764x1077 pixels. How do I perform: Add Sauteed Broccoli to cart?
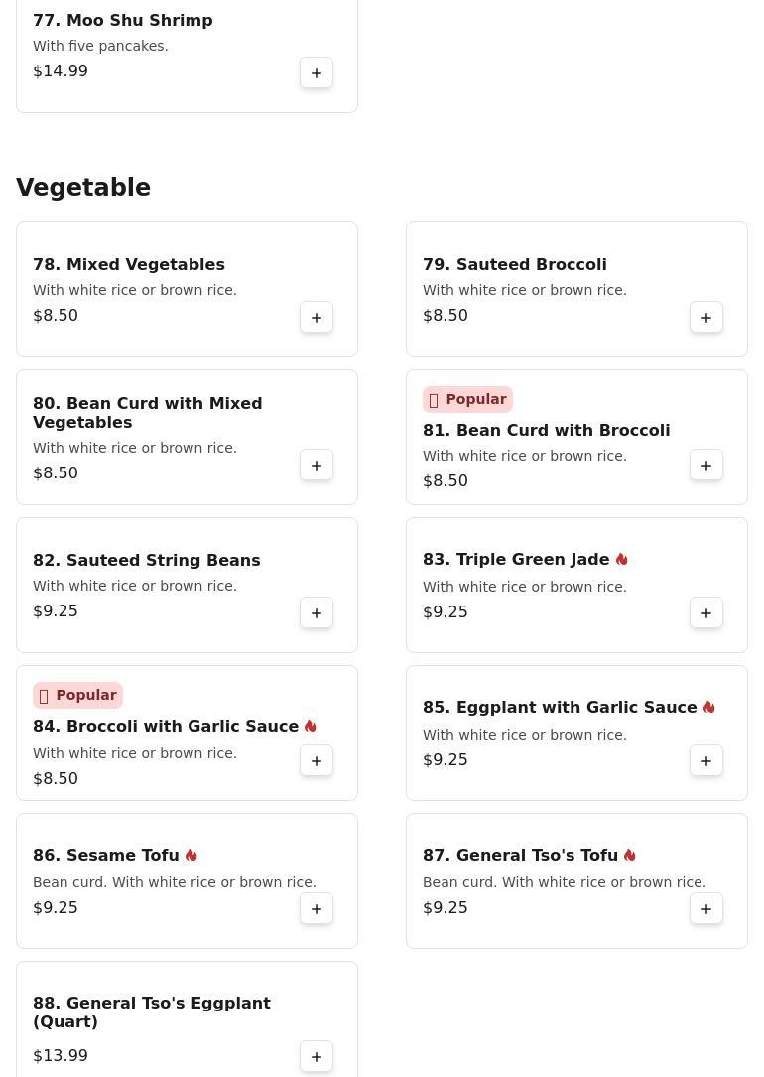click(706, 317)
